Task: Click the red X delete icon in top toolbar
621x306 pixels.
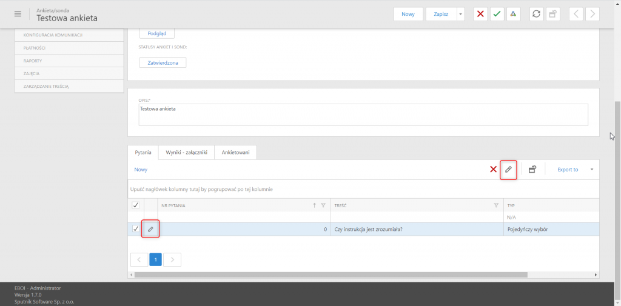Action: tap(480, 14)
